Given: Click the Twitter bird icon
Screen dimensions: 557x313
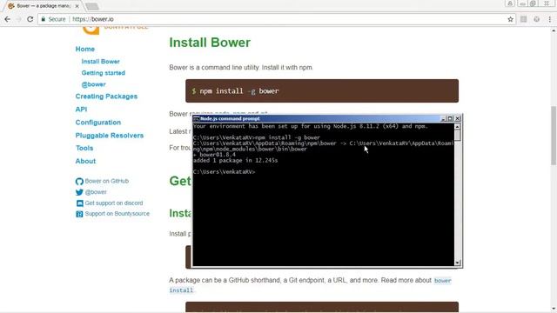Looking at the screenshot, I should click(79, 192).
